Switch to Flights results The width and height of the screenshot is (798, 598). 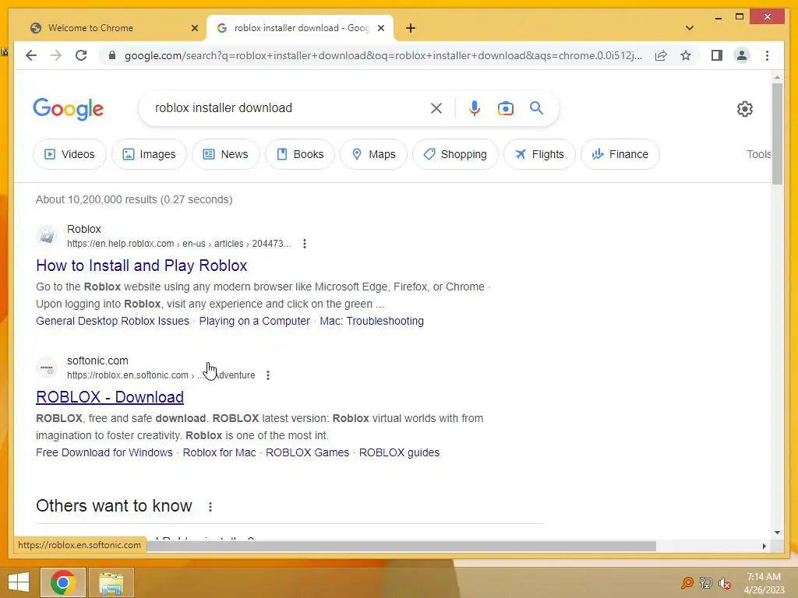[539, 154]
